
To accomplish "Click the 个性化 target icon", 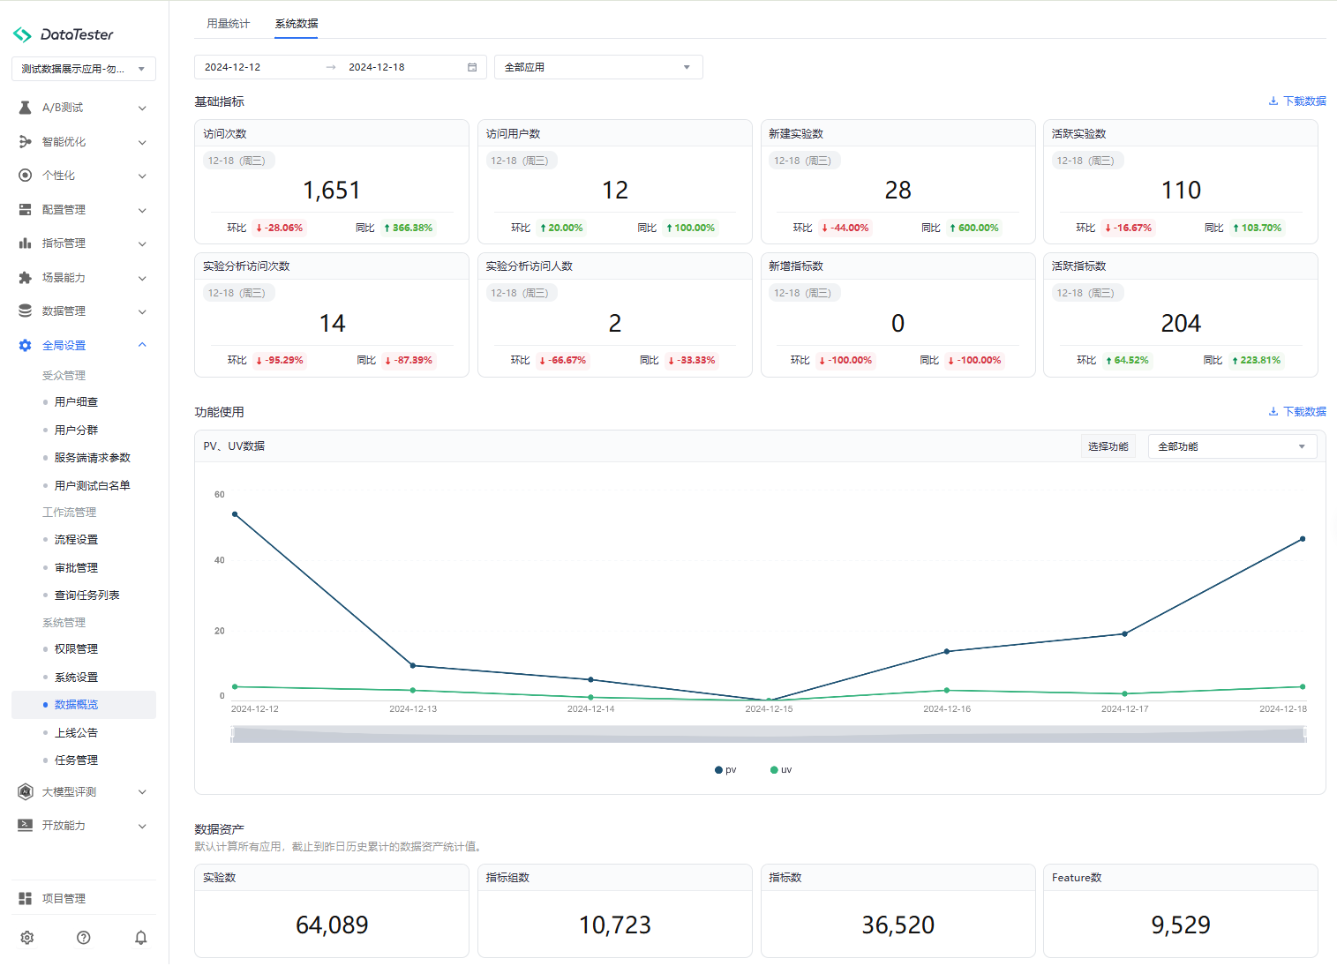I will [x=25, y=176].
